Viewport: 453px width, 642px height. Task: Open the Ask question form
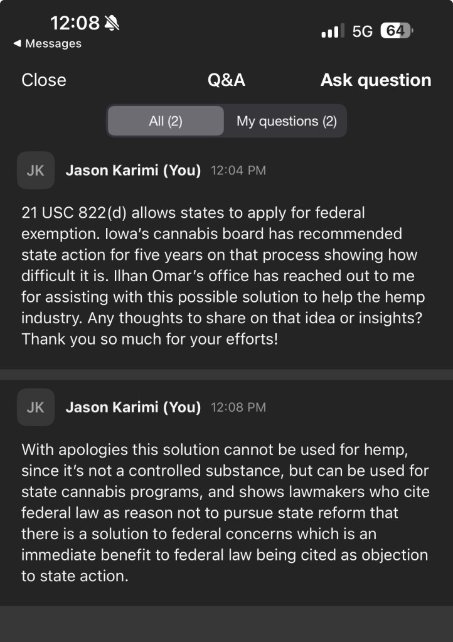point(376,80)
